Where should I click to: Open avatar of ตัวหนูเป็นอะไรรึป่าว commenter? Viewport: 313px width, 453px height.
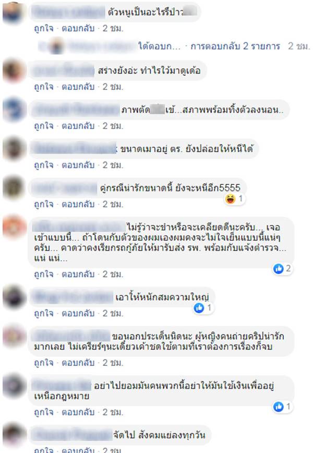pyautogui.click(x=13, y=12)
